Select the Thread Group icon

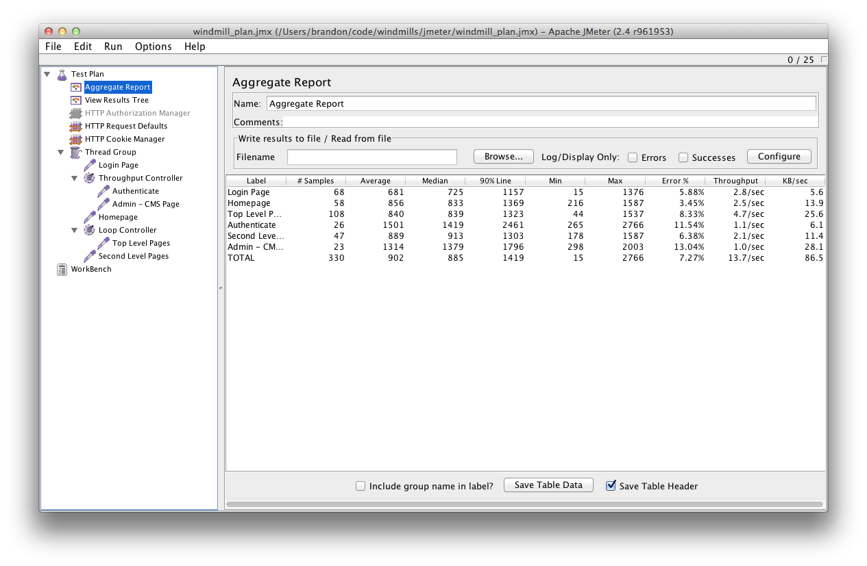pos(75,152)
